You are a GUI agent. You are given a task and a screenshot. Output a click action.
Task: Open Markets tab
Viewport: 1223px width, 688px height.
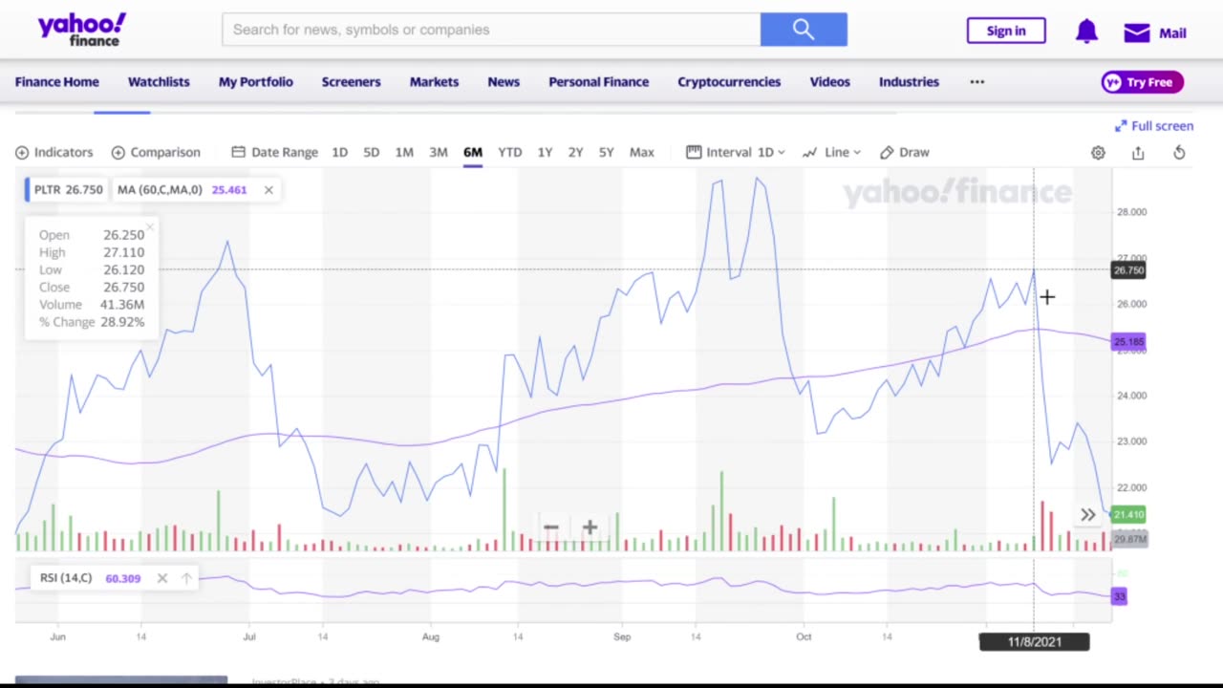[x=434, y=82]
